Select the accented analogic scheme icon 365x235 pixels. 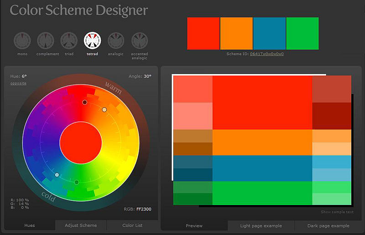point(140,41)
